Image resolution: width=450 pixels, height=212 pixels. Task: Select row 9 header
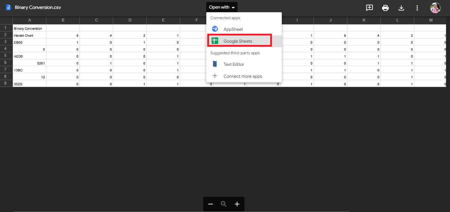(x=6, y=83)
